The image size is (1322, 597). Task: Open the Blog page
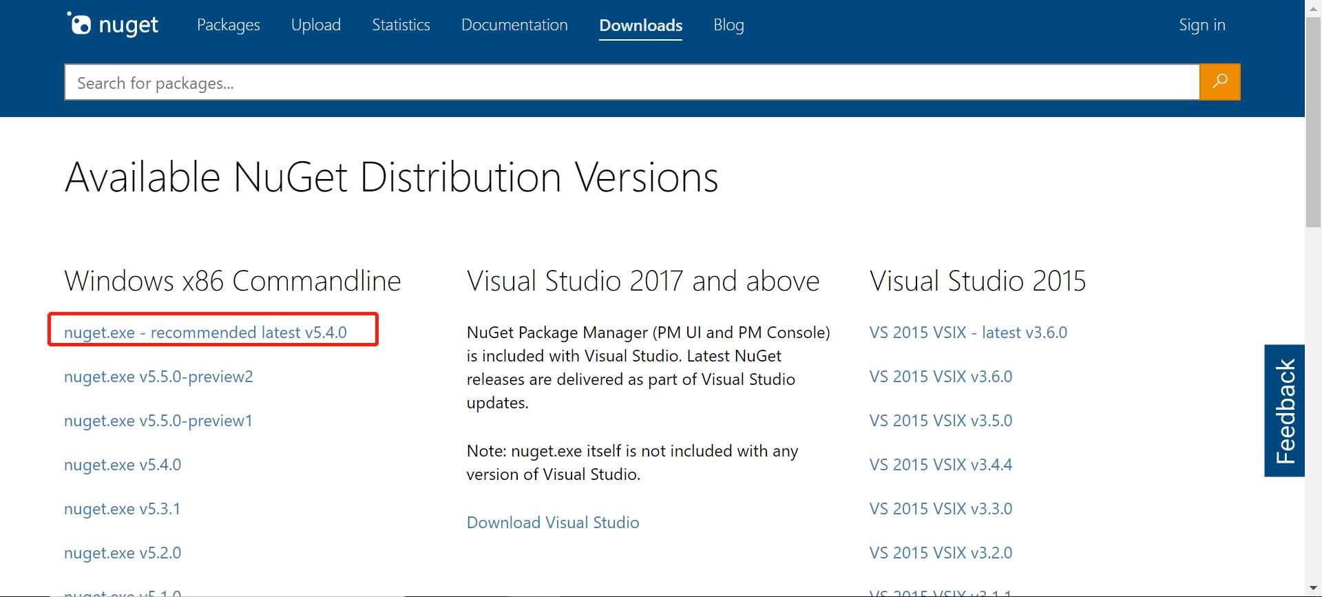pyautogui.click(x=728, y=25)
